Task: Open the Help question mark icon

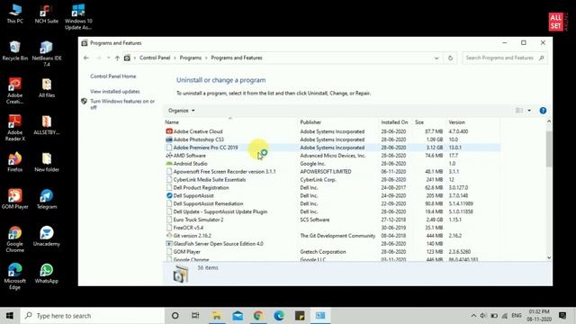Action: (543, 111)
